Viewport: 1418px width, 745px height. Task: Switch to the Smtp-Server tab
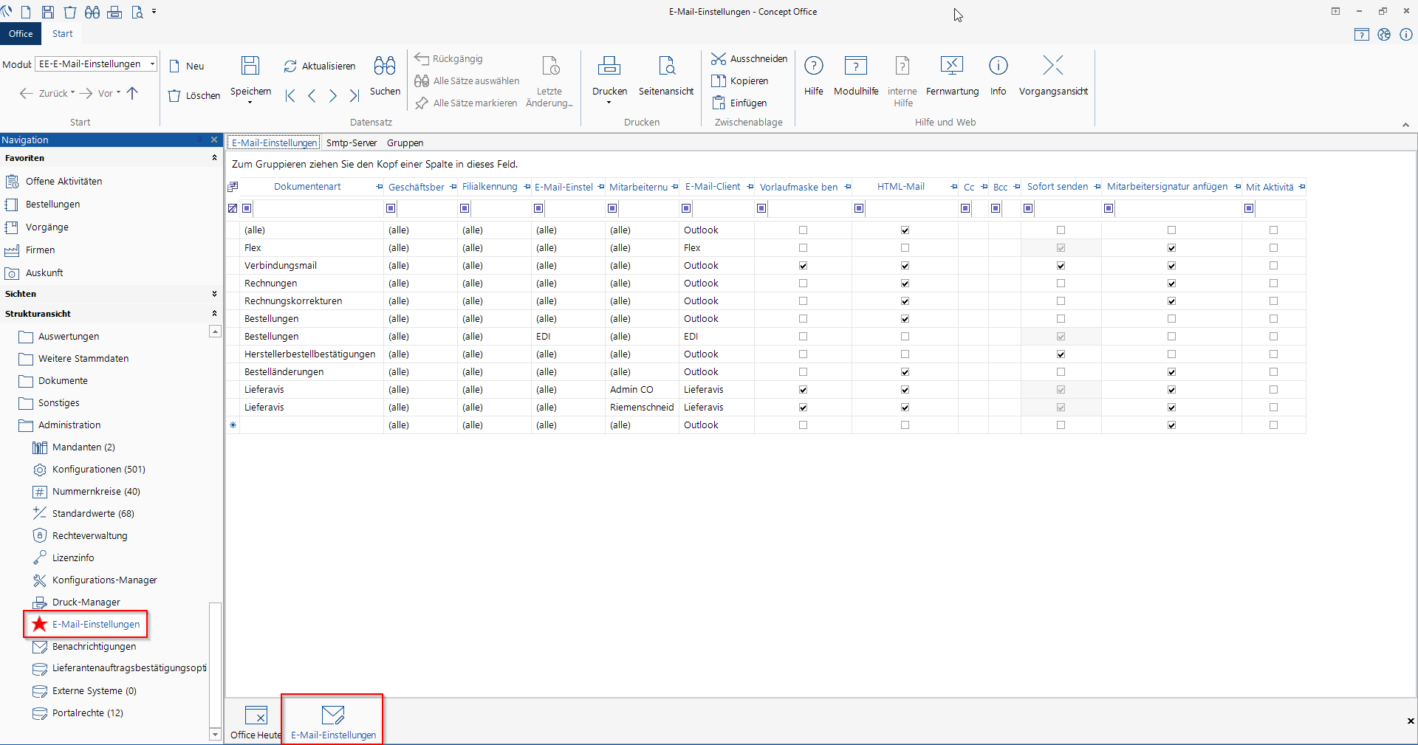[352, 143]
